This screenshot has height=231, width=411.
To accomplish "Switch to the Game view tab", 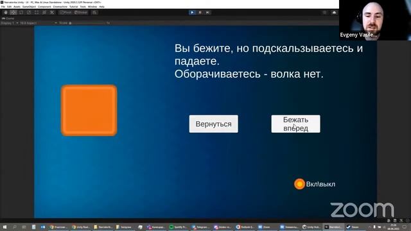I will point(8,19).
